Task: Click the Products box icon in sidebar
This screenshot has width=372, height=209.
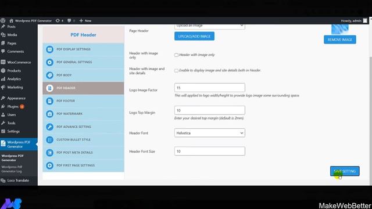Action: [x=3, y=71]
